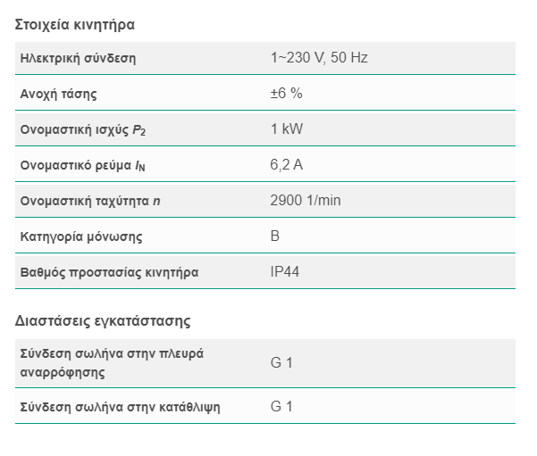The height and width of the screenshot is (456, 537).
Task: Click the '6,2 A' current value
Action: point(288,165)
